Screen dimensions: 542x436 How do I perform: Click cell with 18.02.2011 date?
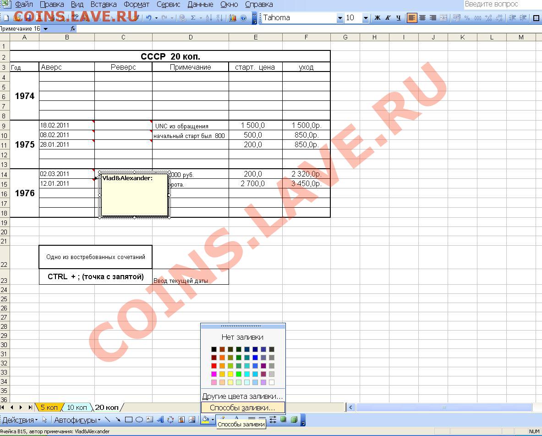point(67,125)
